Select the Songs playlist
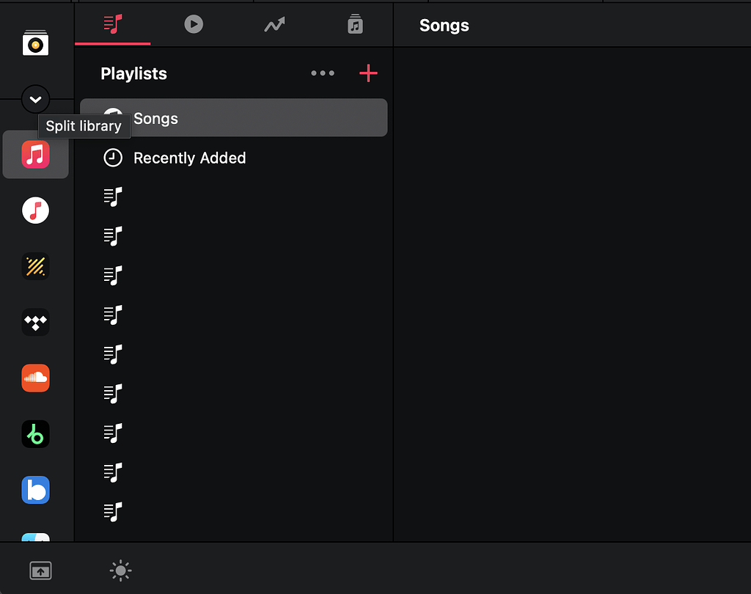Viewport: 751px width, 594px height. [155, 118]
